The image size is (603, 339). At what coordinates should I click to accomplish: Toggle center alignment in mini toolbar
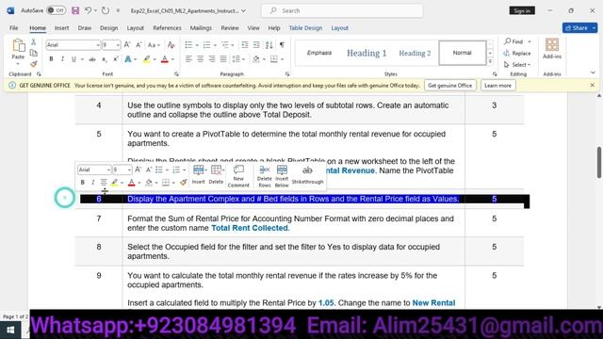[x=104, y=182]
